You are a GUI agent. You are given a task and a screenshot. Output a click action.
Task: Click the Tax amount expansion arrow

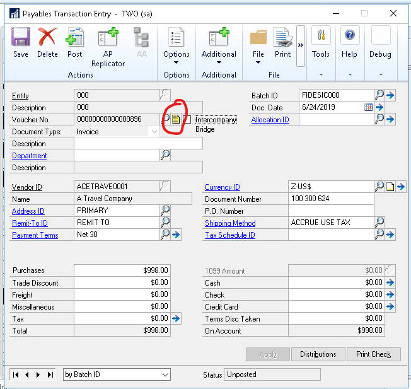[x=176, y=318]
